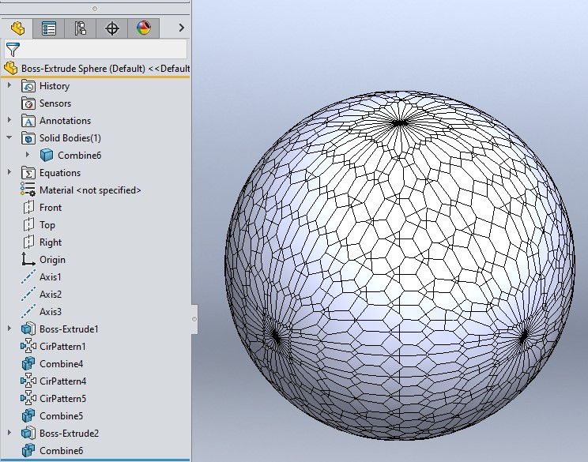Click the panel collapse handle on splitter
This screenshot has height=462, width=588.
click(194, 319)
